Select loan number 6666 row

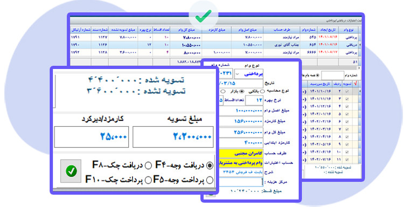click(x=215, y=52)
